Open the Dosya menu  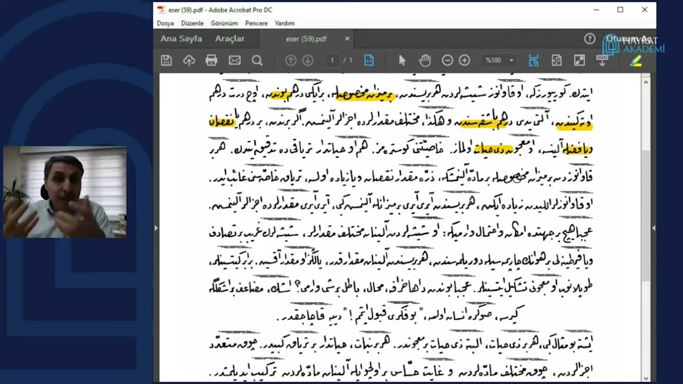(x=165, y=23)
